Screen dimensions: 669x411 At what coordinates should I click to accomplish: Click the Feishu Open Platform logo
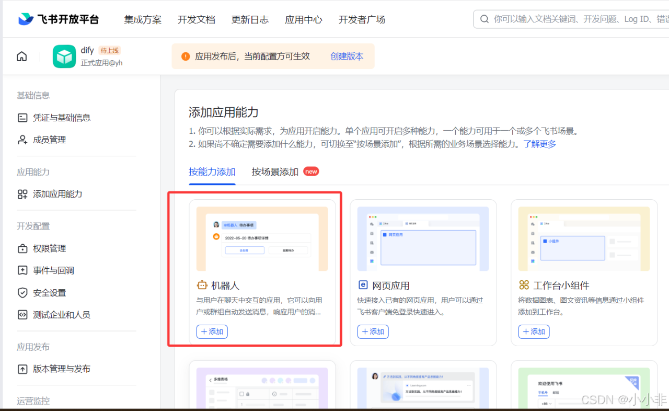[57, 19]
